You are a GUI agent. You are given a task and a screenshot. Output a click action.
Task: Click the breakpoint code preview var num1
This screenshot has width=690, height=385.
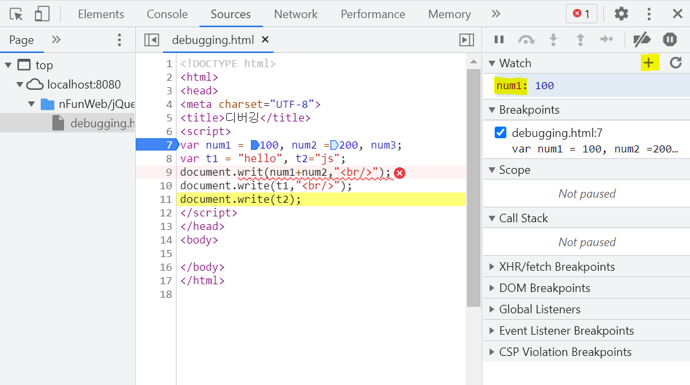[x=594, y=149]
